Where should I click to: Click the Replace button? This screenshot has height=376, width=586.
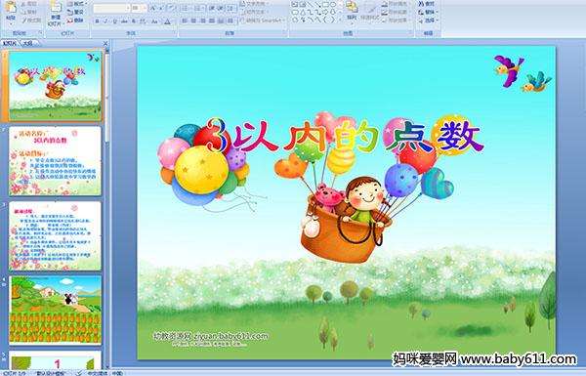427,12
